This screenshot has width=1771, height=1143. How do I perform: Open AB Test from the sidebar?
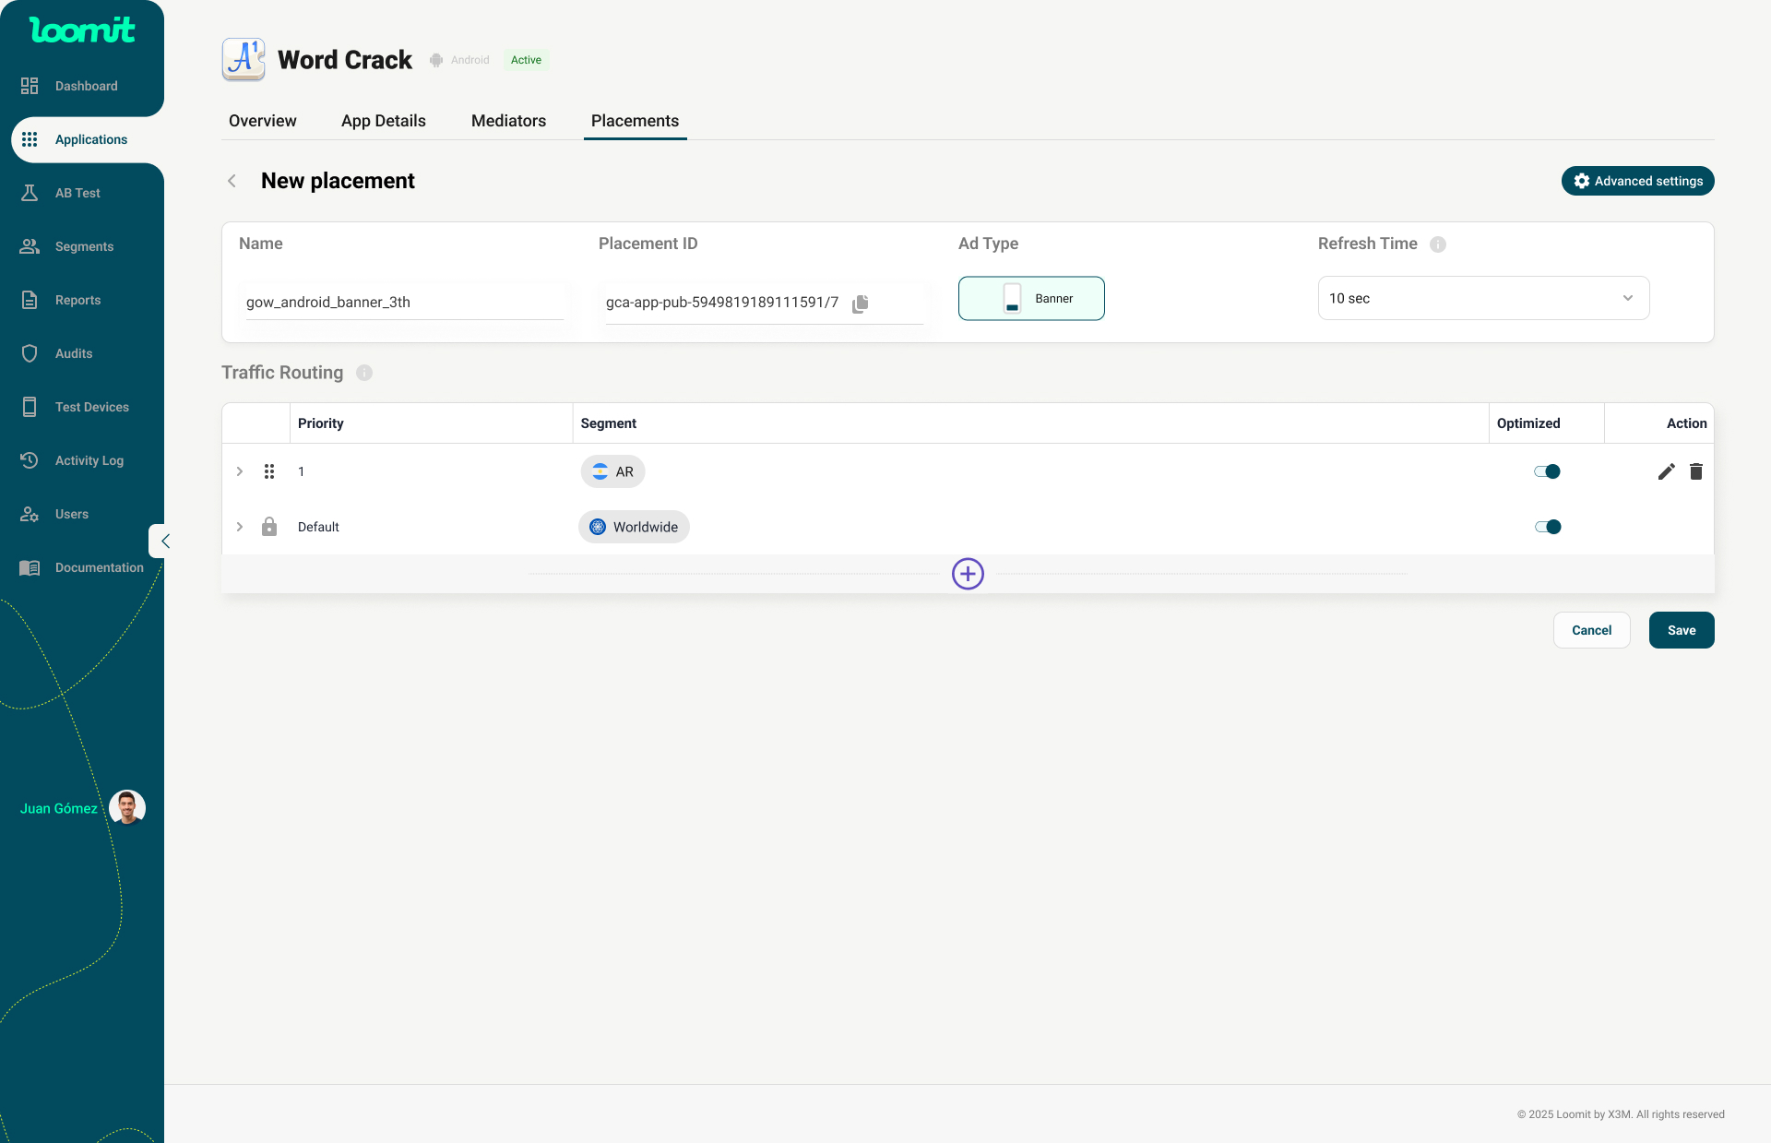point(77,193)
